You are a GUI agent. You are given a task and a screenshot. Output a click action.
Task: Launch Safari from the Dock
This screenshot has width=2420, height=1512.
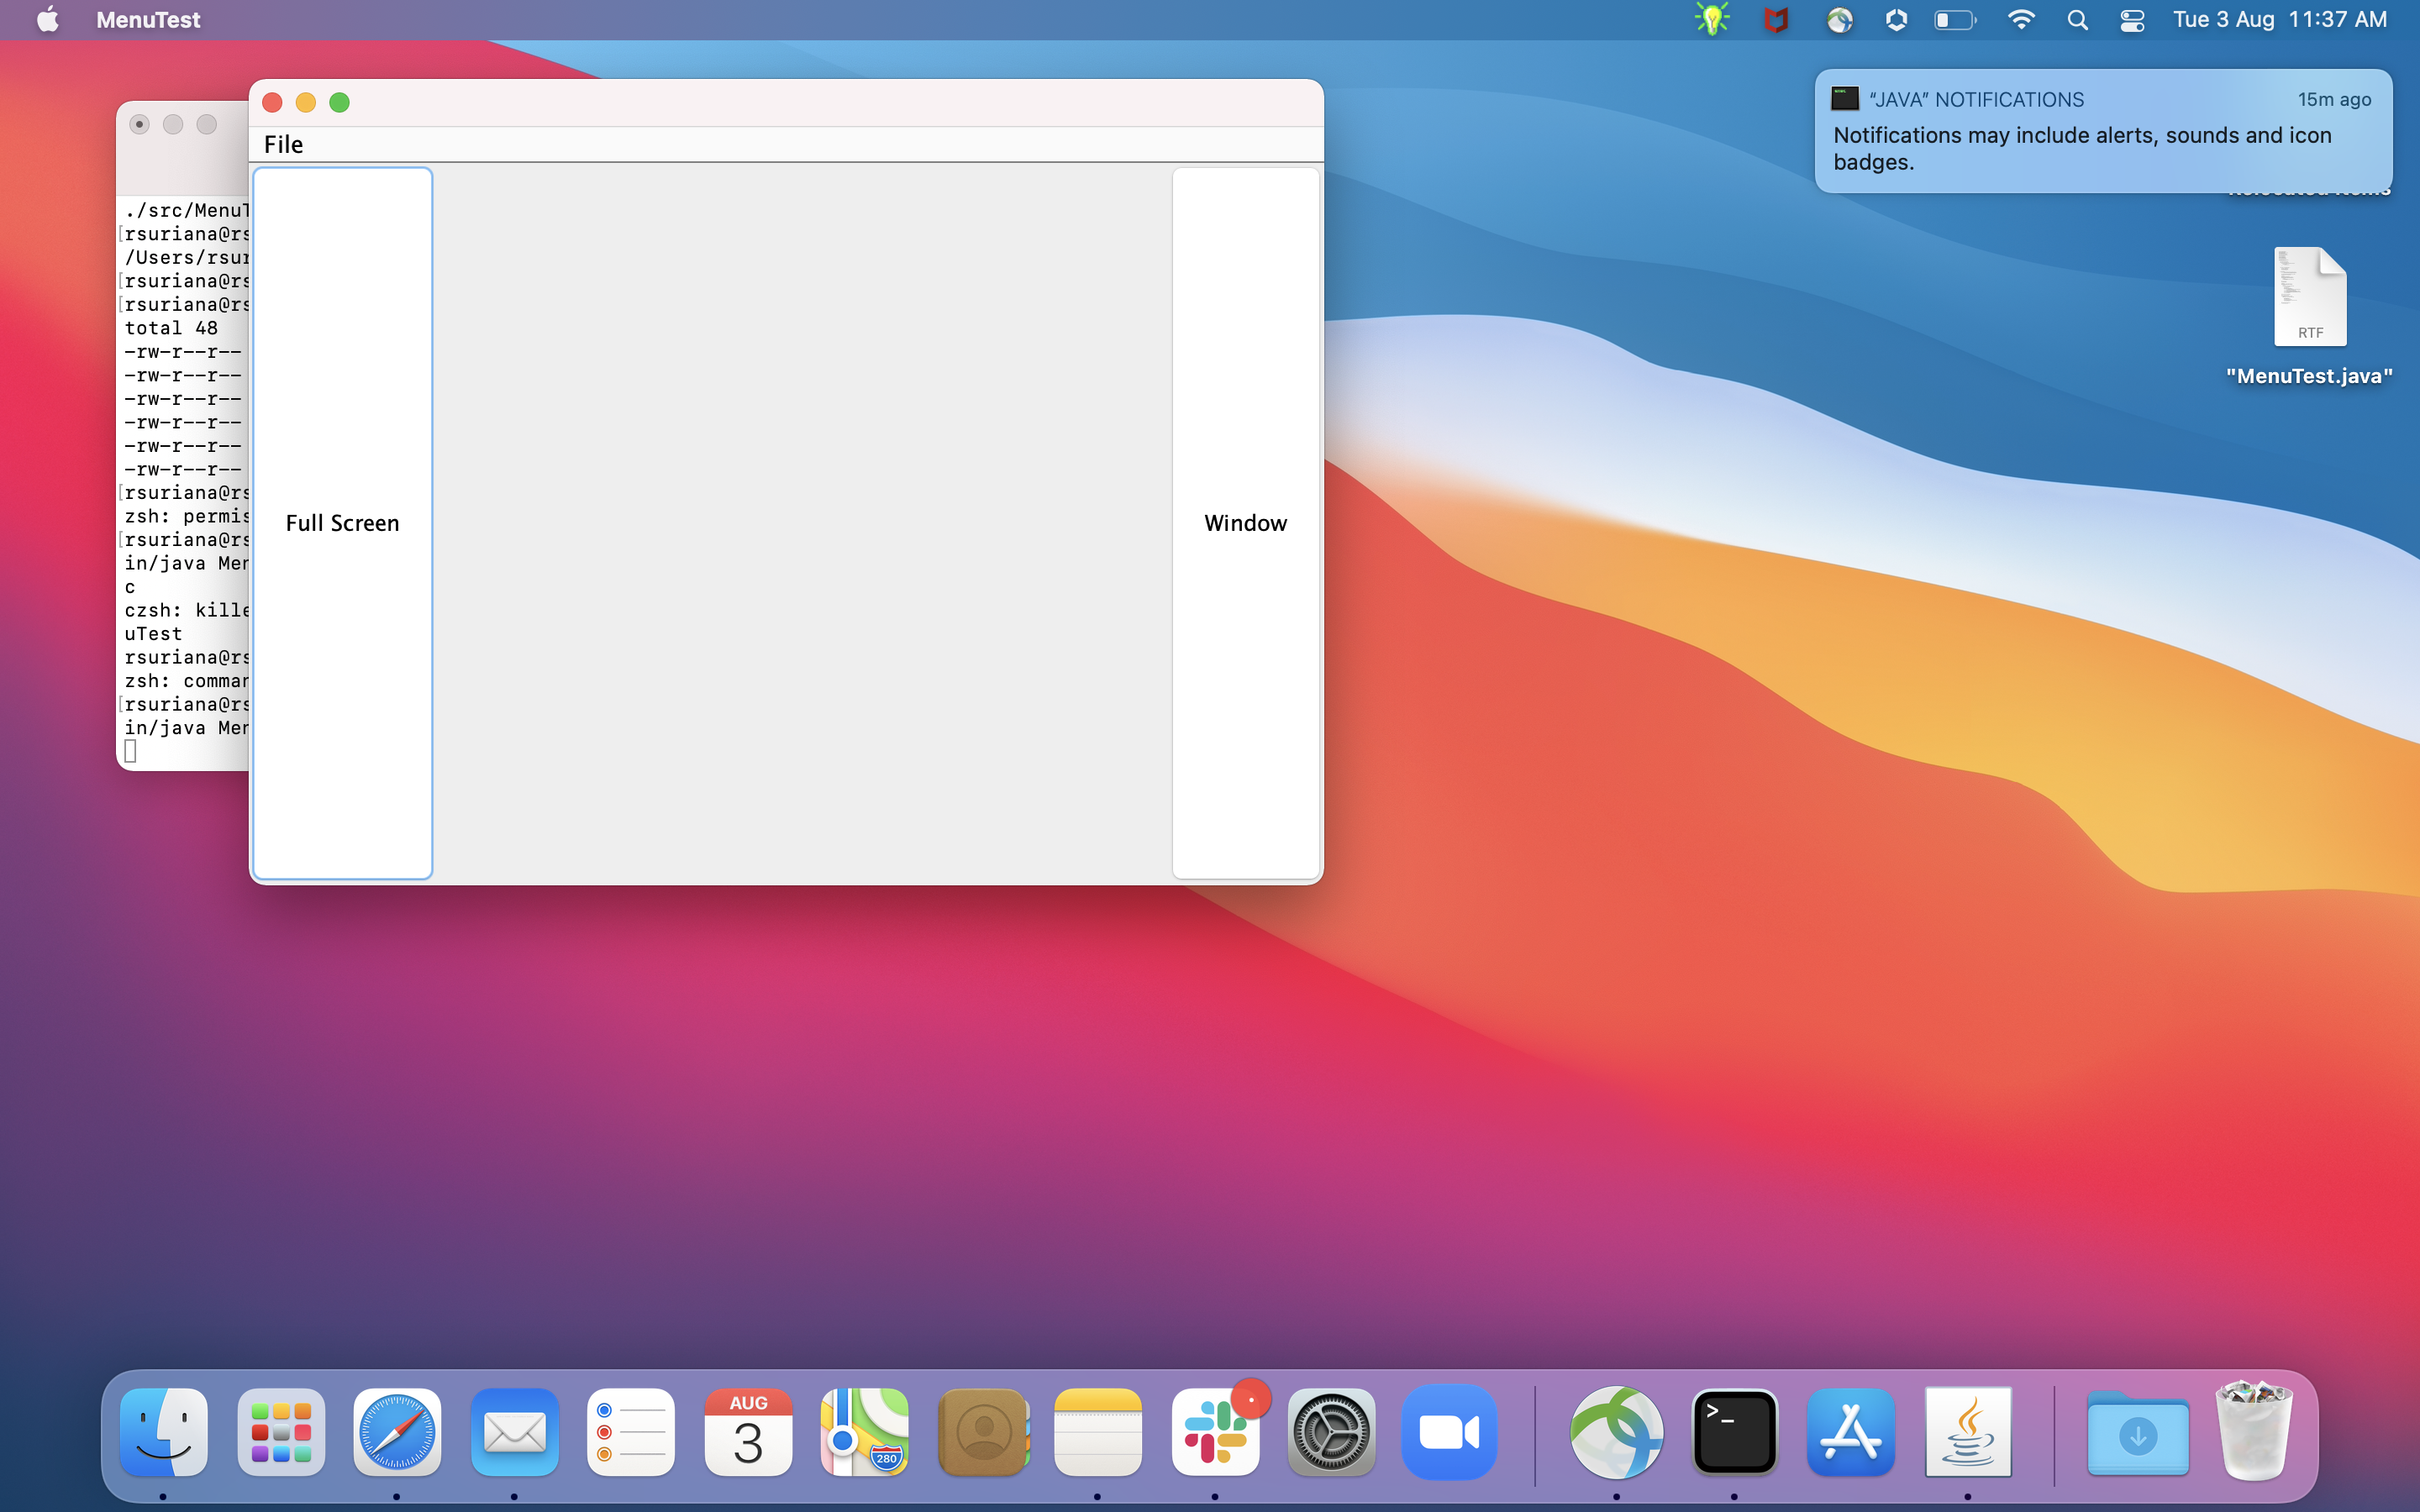[397, 1432]
